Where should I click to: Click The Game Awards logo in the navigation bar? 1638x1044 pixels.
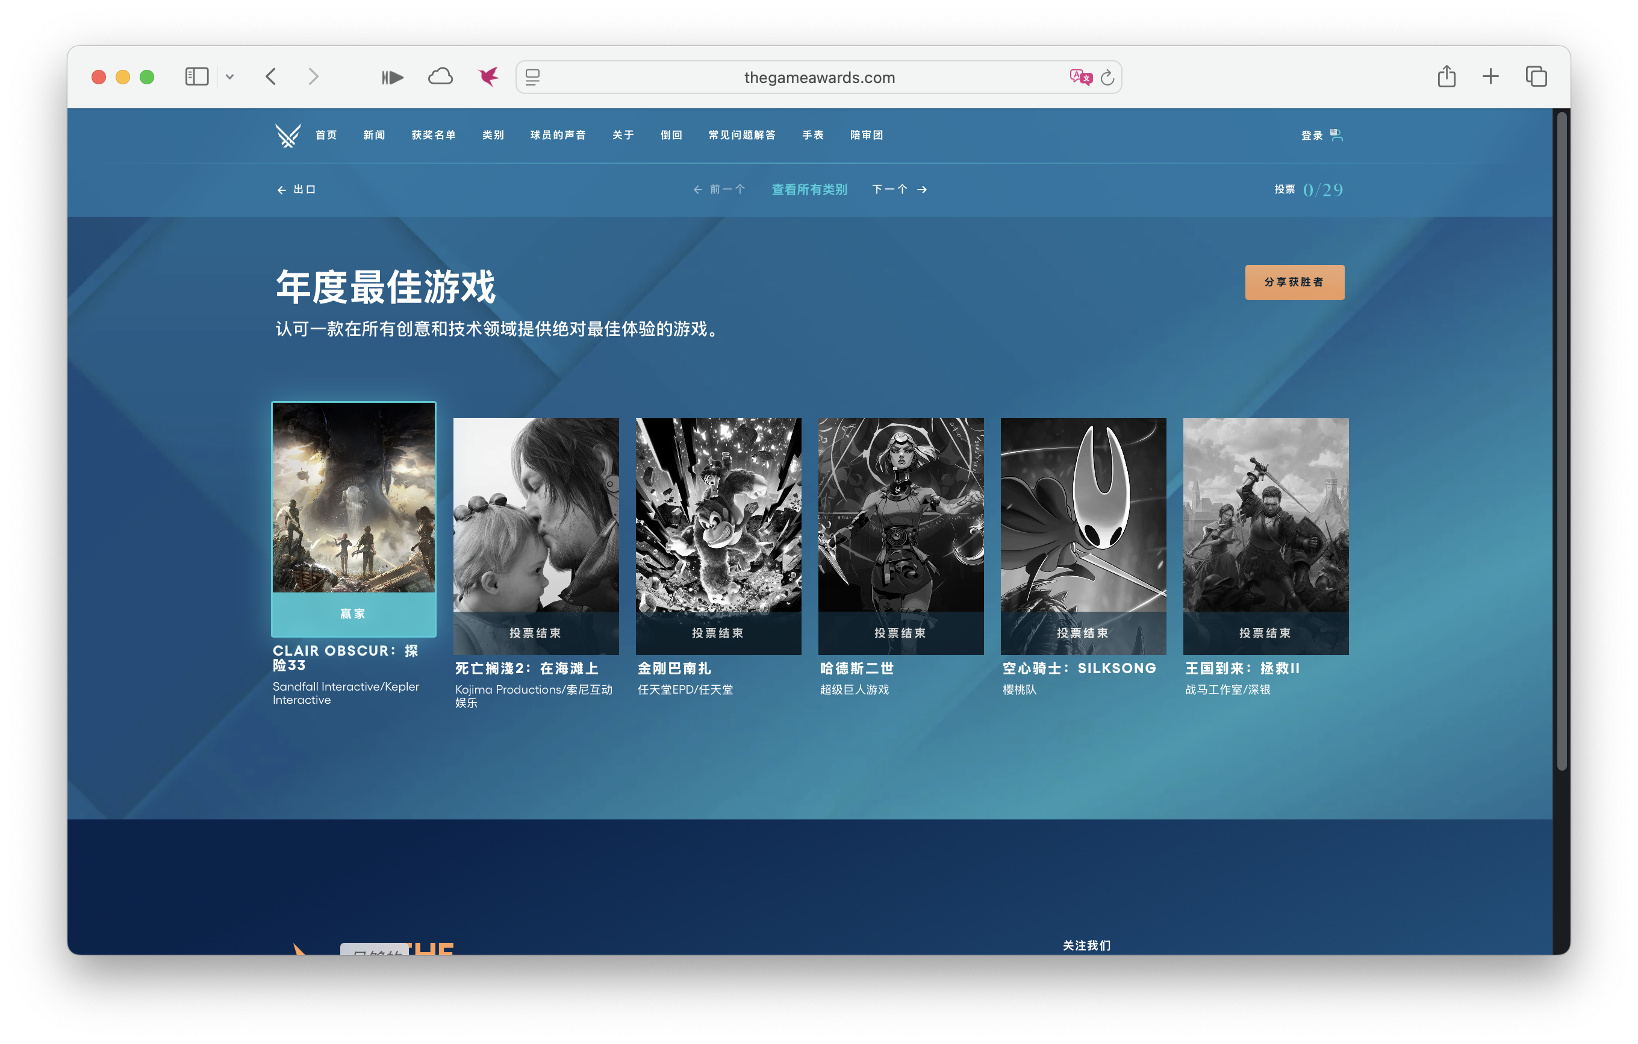click(x=288, y=135)
